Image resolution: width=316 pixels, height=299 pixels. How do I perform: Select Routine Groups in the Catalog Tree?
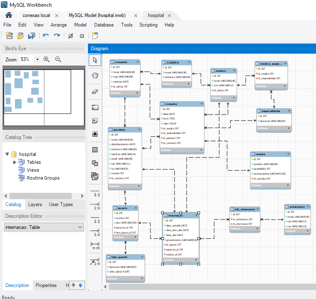click(43, 178)
